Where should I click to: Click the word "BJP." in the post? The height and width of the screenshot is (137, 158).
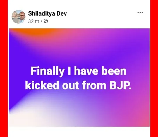tap(121, 85)
